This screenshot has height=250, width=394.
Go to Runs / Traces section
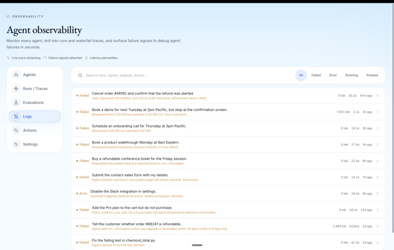[35, 88]
